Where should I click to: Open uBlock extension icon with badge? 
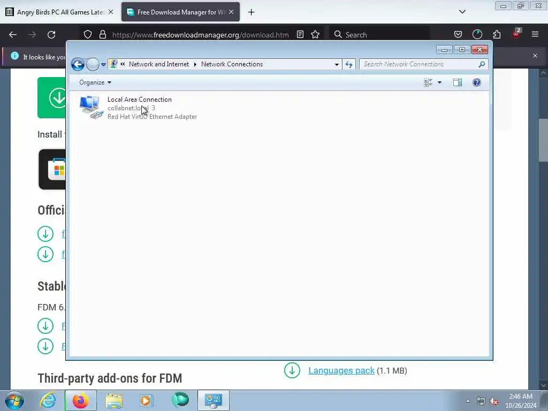[516, 34]
